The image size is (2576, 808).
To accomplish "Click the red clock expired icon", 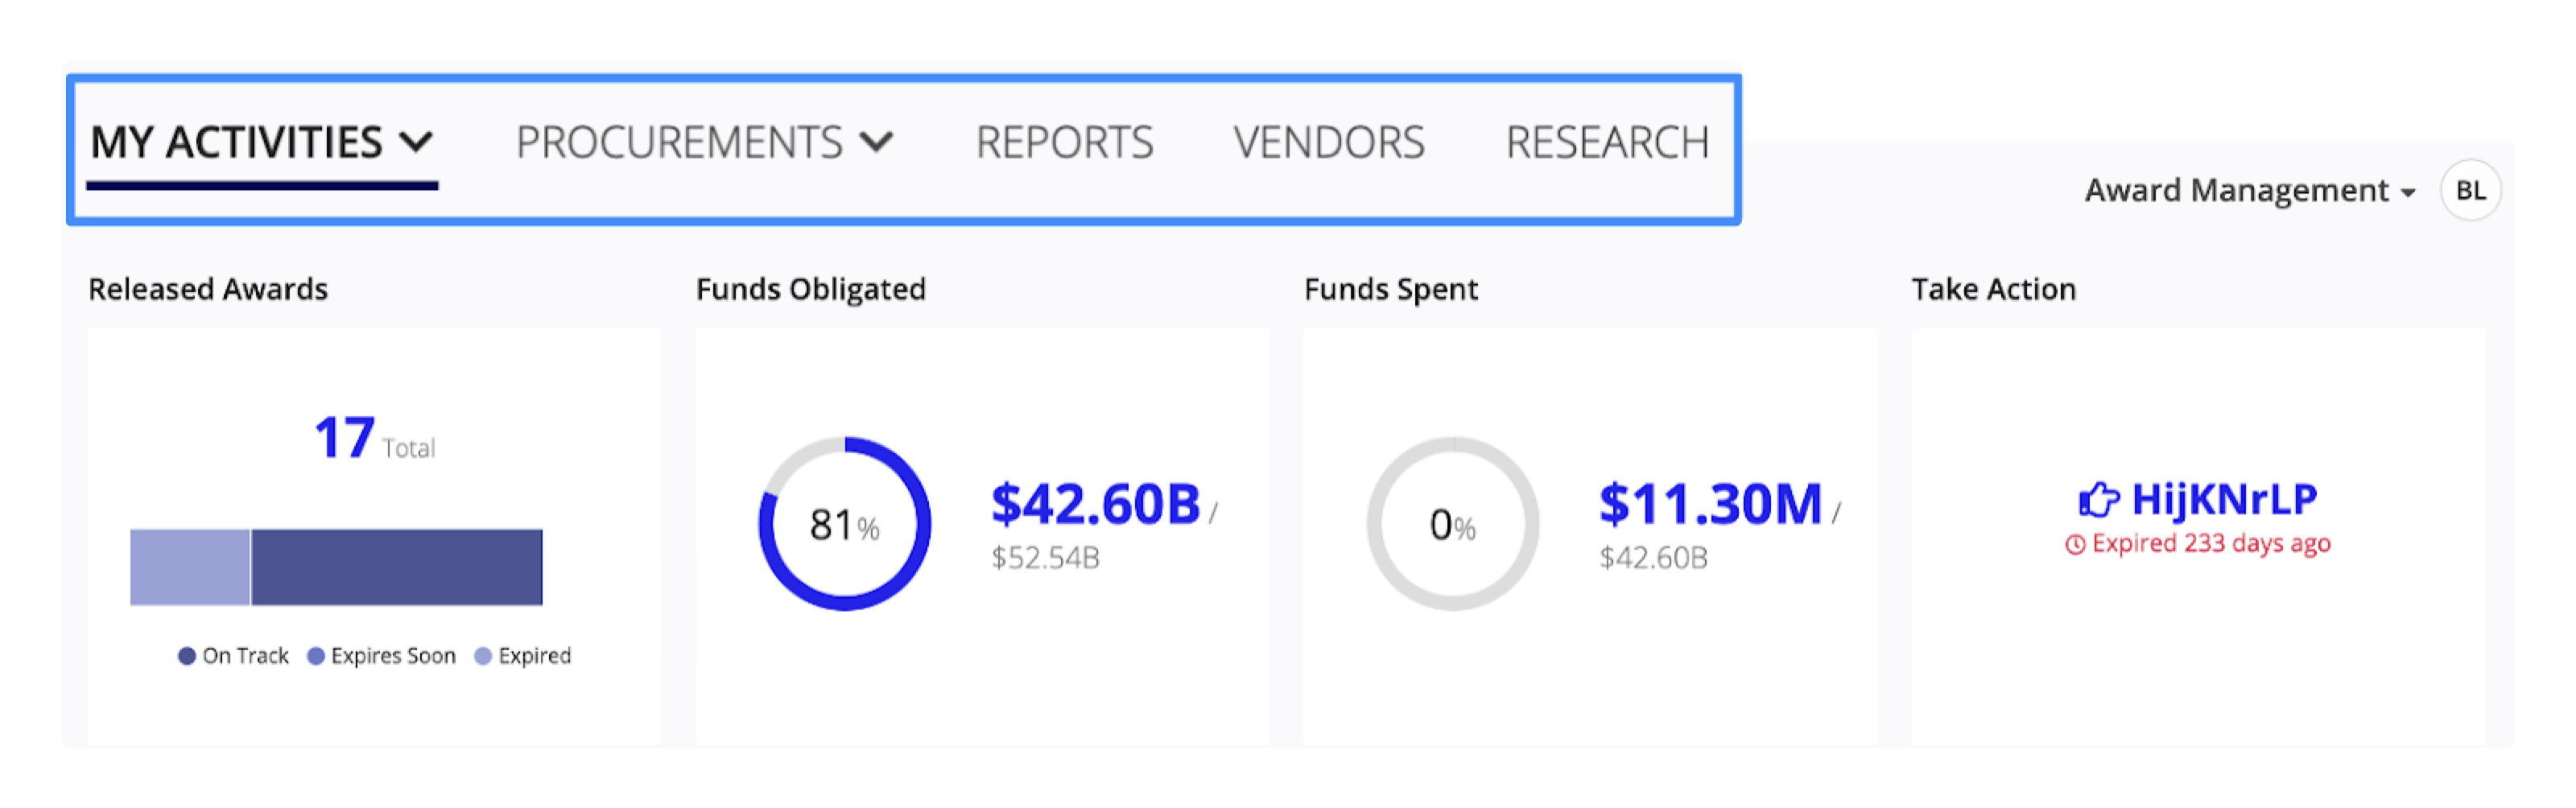I will tap(2075, 545).
